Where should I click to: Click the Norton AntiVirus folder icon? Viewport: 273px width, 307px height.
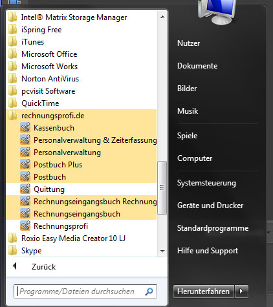[13, 78]
